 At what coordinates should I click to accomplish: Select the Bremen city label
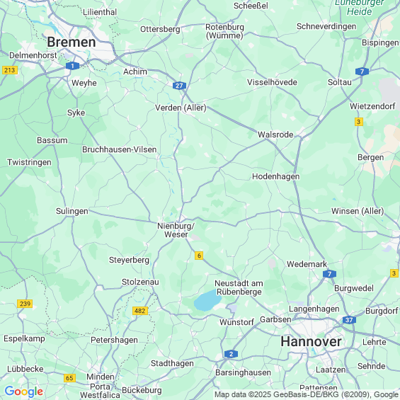[72, 42]
